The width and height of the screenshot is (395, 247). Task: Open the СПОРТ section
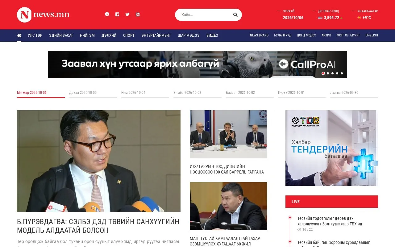pos(129,36)
